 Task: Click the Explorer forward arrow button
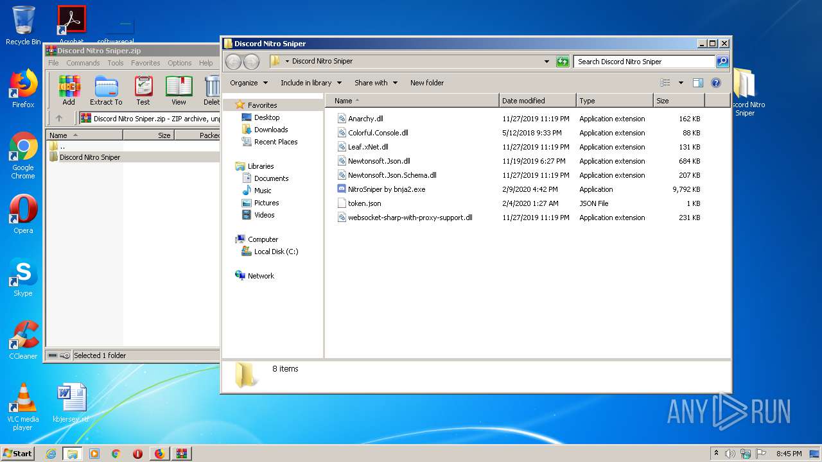pyautogui.click(x=251, y=62)
